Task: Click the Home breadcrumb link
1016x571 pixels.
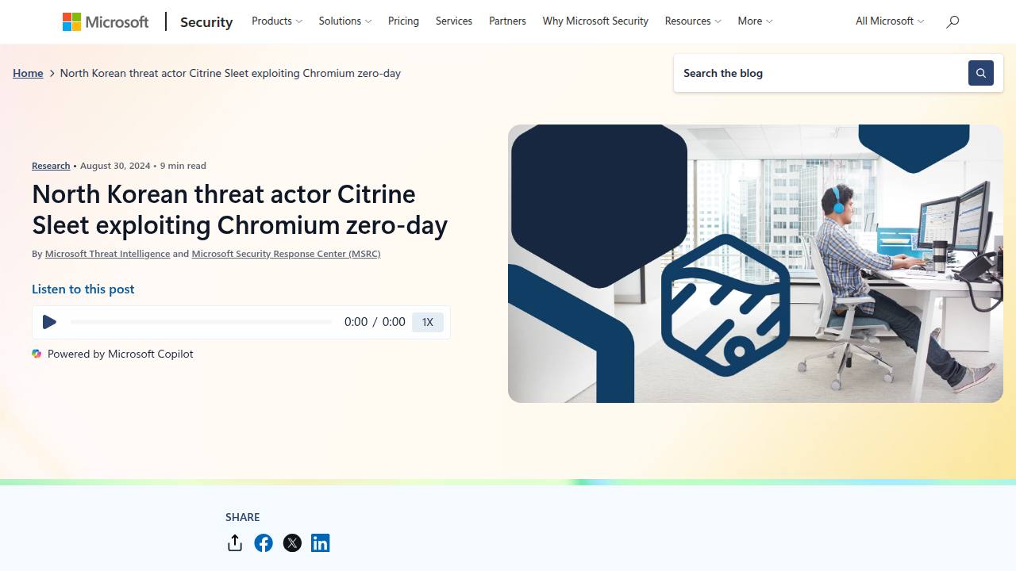Action: tap(28, 73)
